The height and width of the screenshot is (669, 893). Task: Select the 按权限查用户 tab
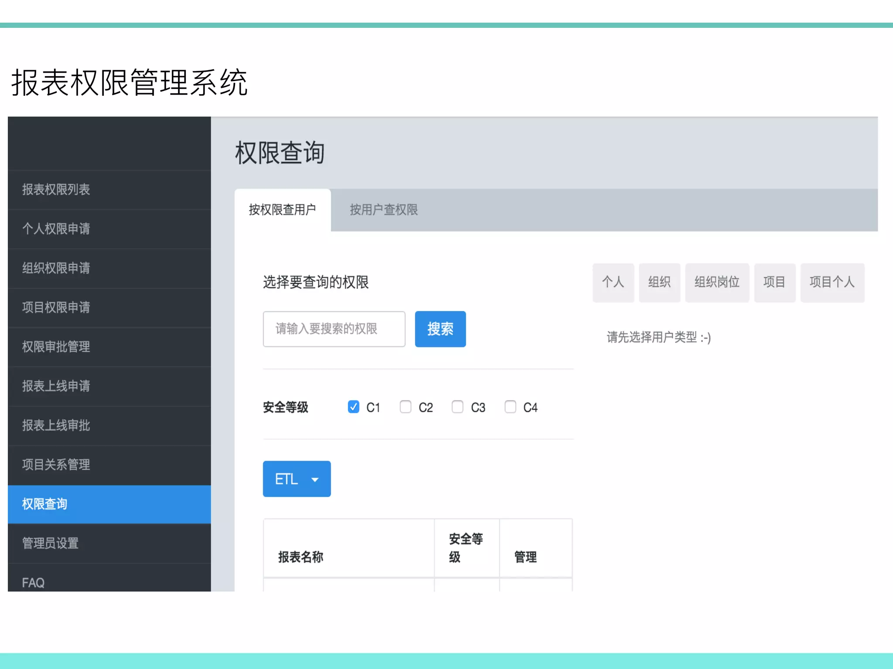pos(282,210)
